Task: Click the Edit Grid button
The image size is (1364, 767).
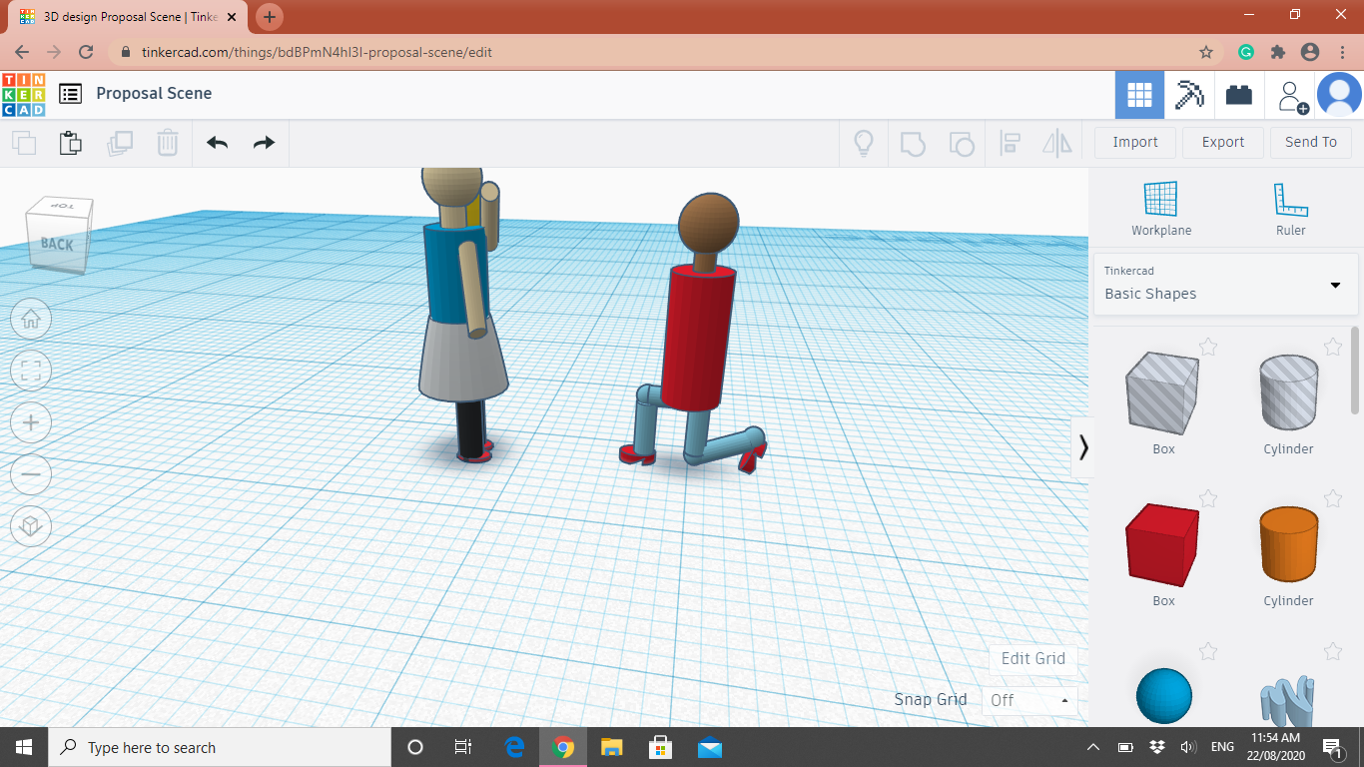Action: pyautogui.click(x=1033, y=658)
